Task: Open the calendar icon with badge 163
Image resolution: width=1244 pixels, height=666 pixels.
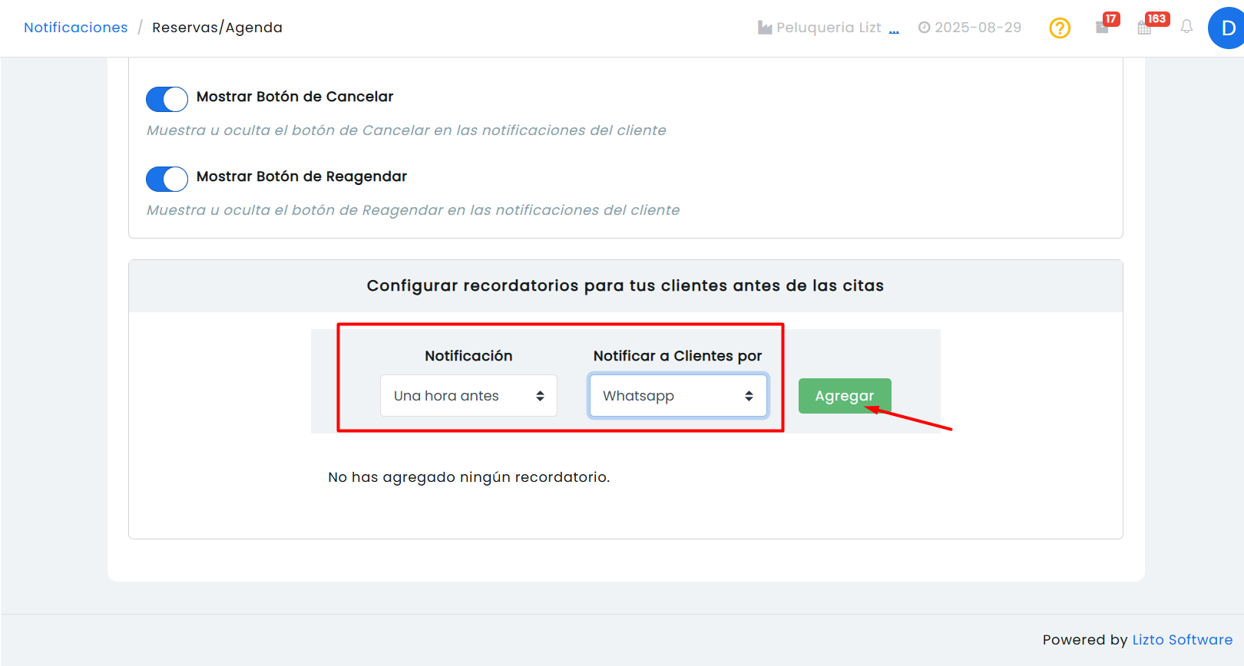Action: click(x=1144, y=28)
